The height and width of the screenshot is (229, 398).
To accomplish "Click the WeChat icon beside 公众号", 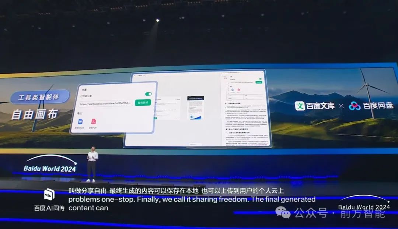I will click(x=283, y=212).
